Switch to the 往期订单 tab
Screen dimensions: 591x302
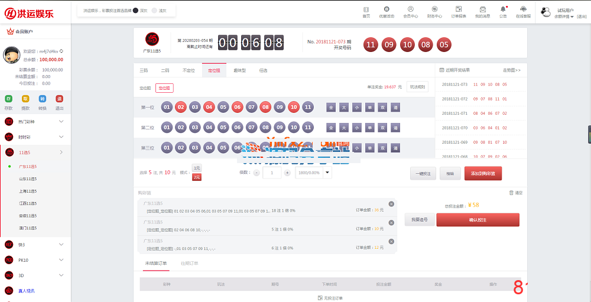[189, 263]
